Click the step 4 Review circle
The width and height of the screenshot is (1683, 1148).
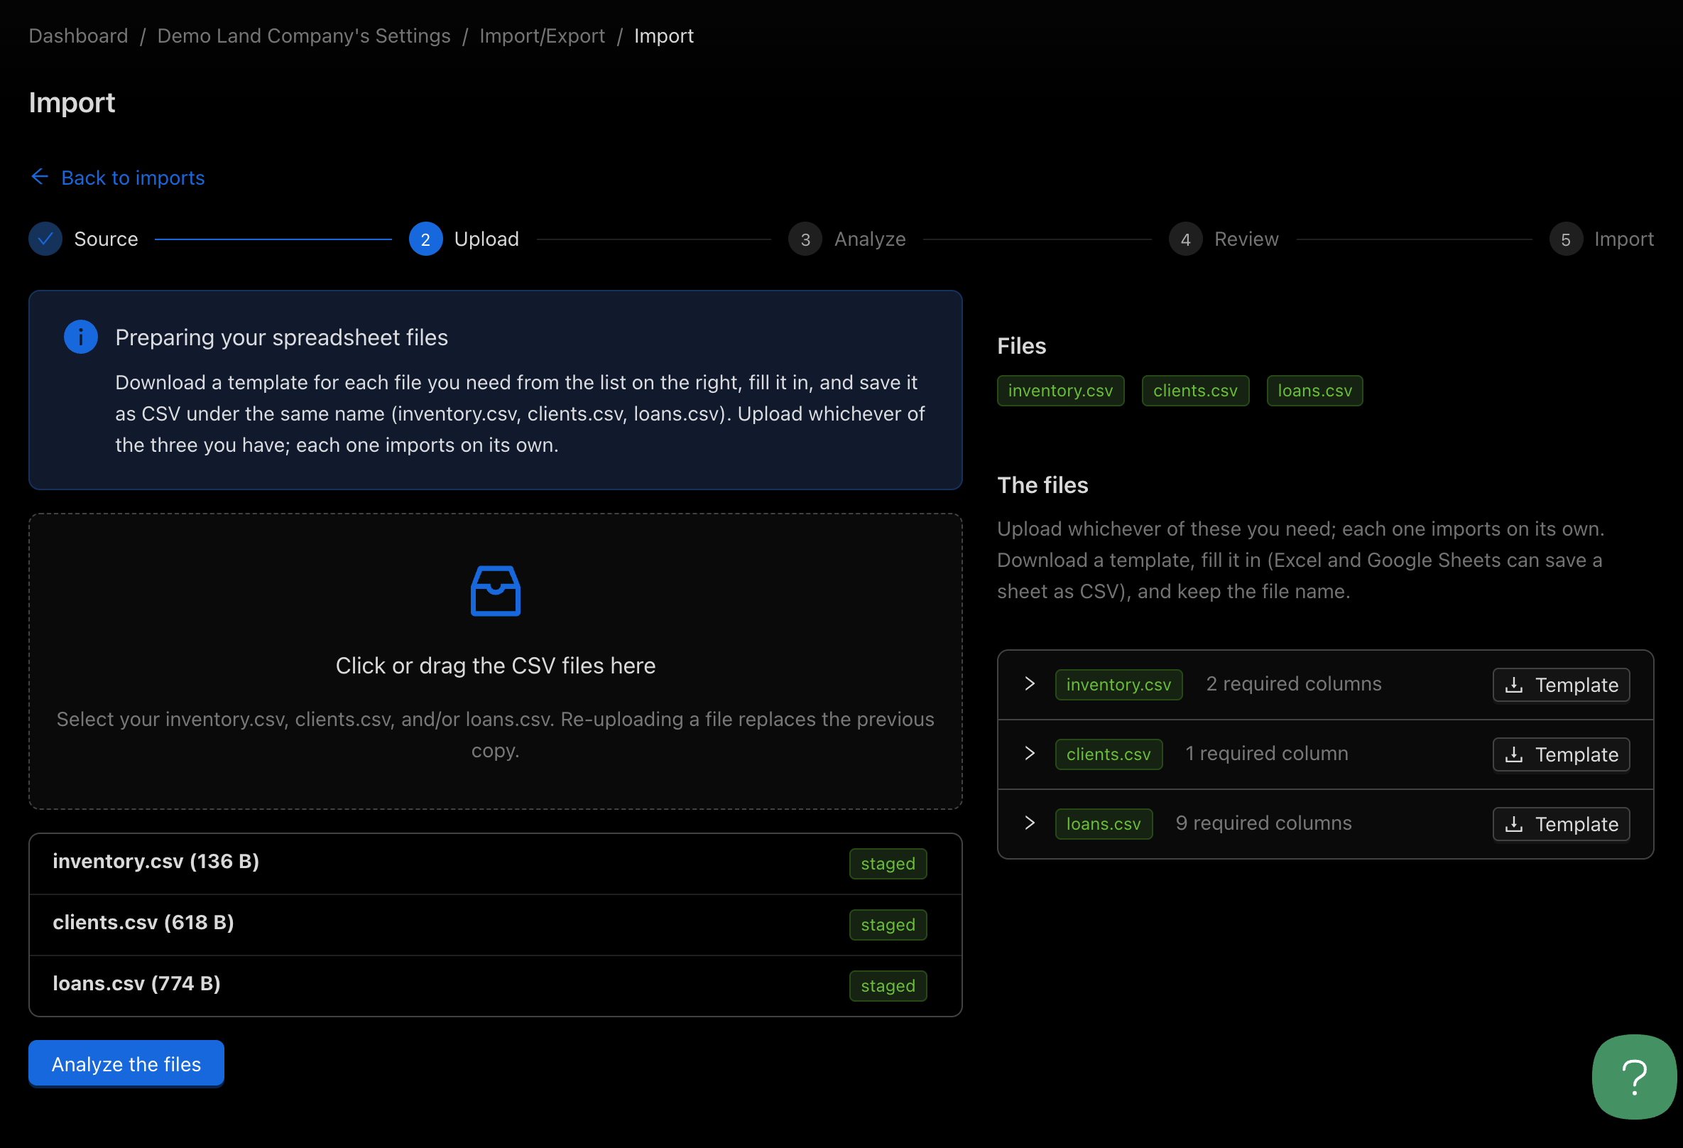point(1185,239)
